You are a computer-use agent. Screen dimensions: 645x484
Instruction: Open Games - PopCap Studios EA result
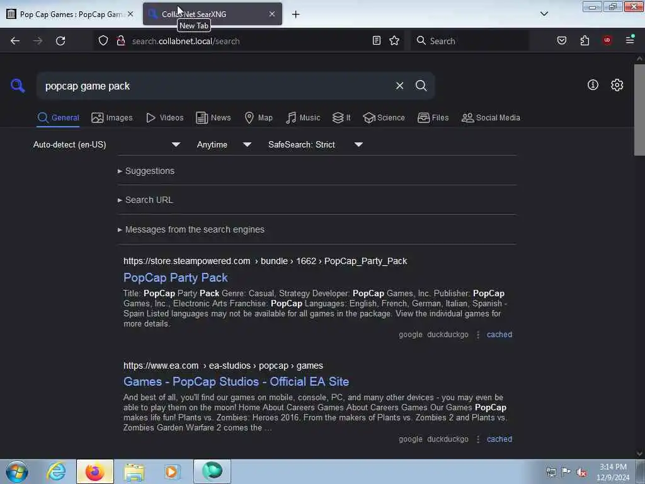tap(236, 381)
